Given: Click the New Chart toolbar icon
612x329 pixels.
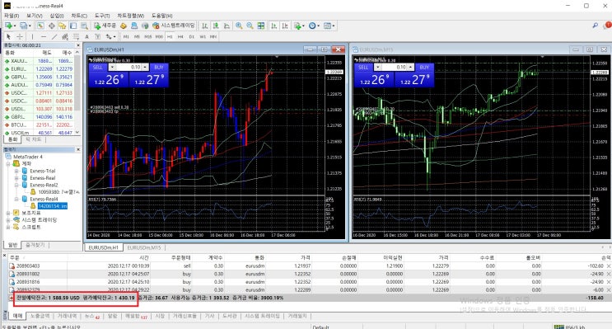Looking at the screenshot, I should click(x=8, y=26).
